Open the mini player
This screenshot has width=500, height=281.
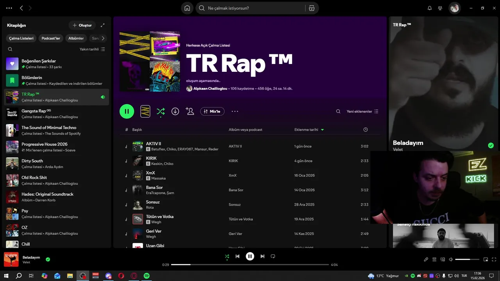(486, 260)
